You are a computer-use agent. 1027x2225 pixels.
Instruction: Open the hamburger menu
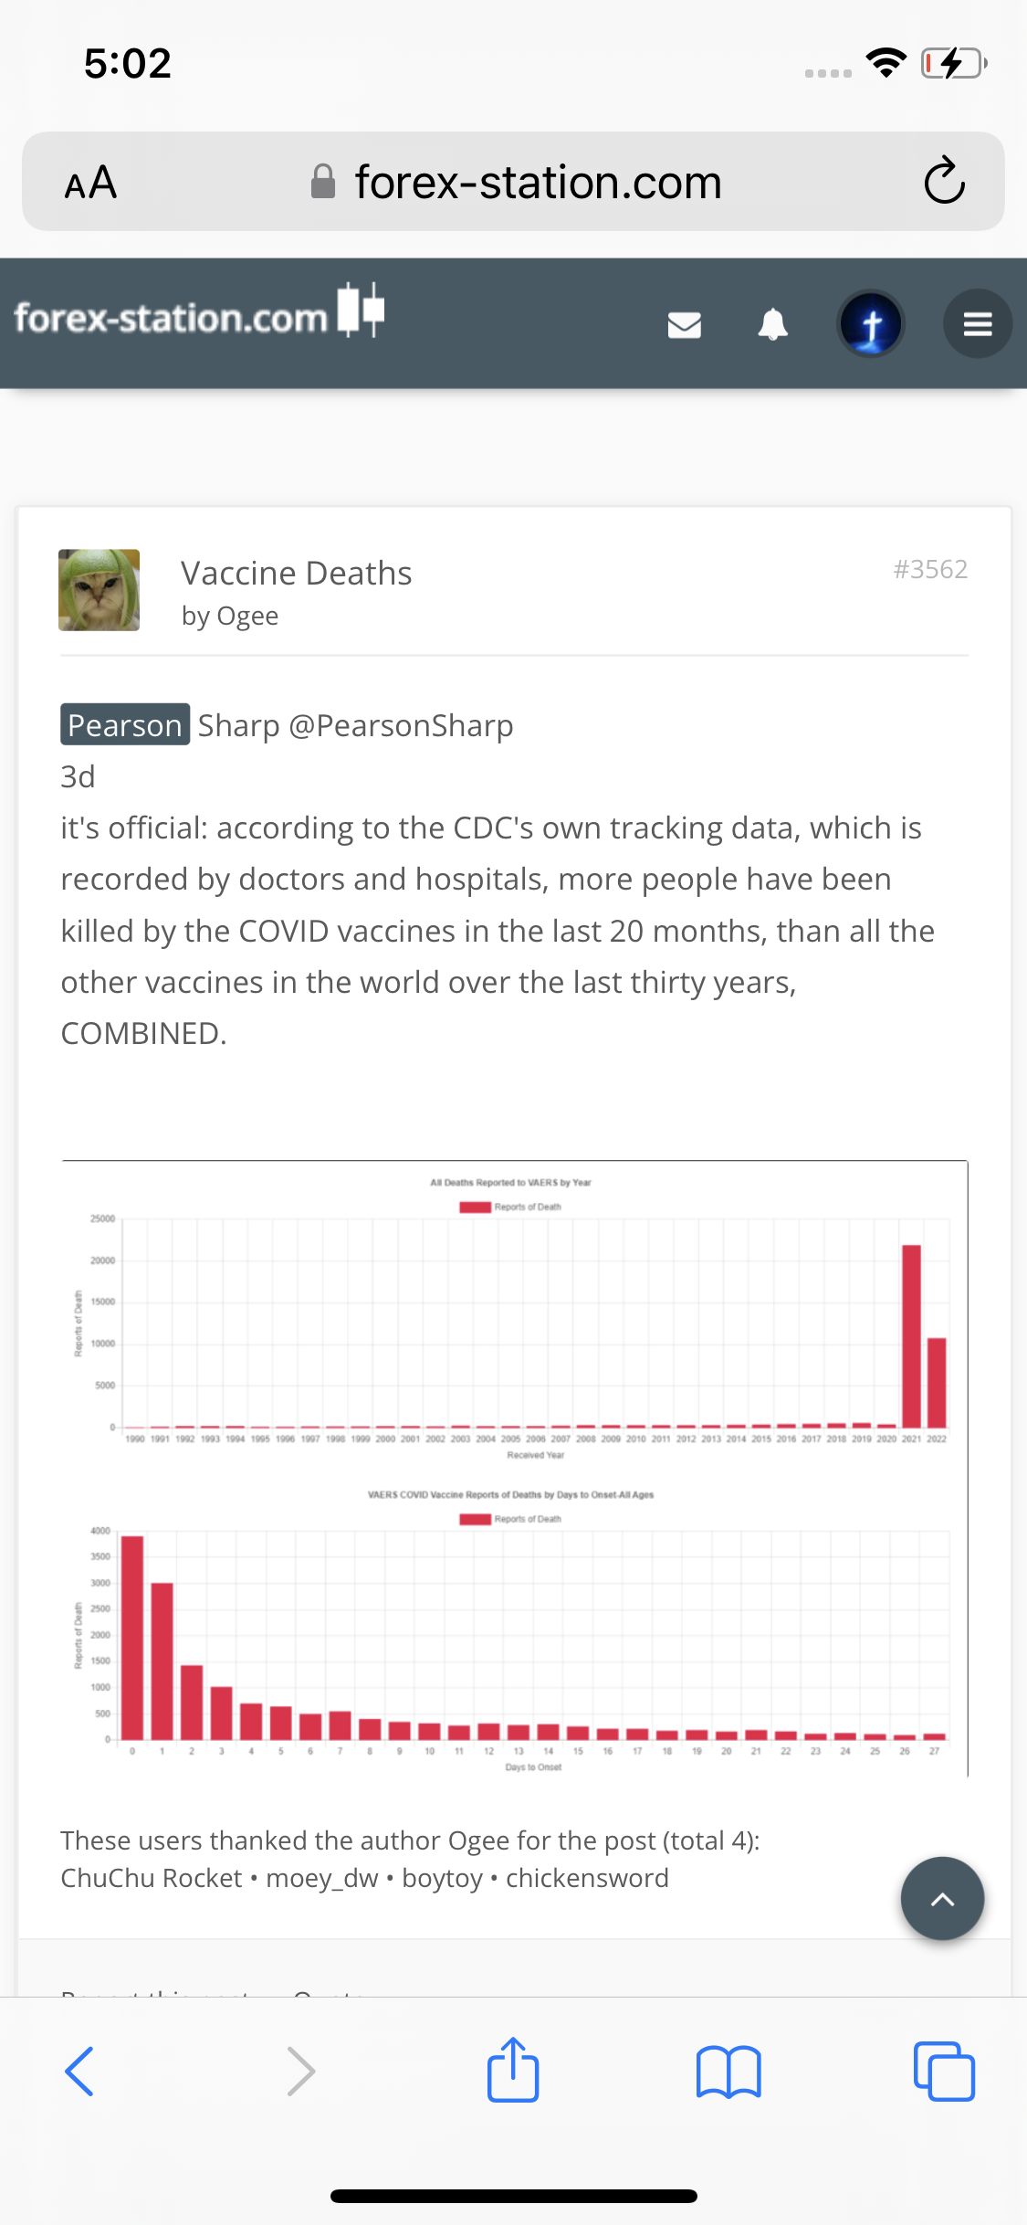click(977, 324)
